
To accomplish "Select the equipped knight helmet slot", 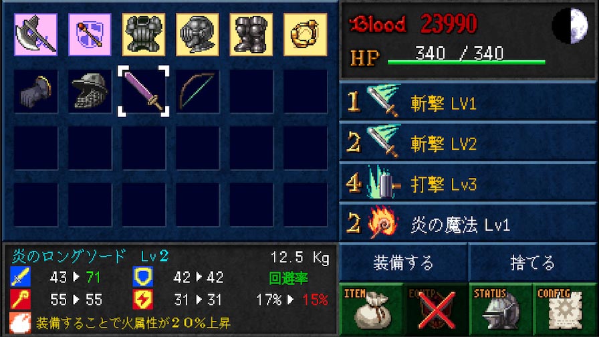I will click(197, 34).
